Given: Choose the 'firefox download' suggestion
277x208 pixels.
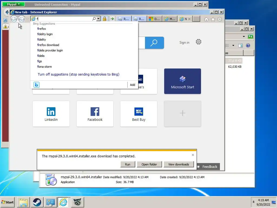Looking at the screenshot, I should pyautogui.click(x=48, y=45).
